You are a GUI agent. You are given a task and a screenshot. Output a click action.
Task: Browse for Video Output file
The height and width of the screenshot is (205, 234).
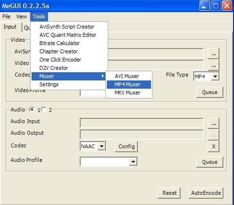214,65
